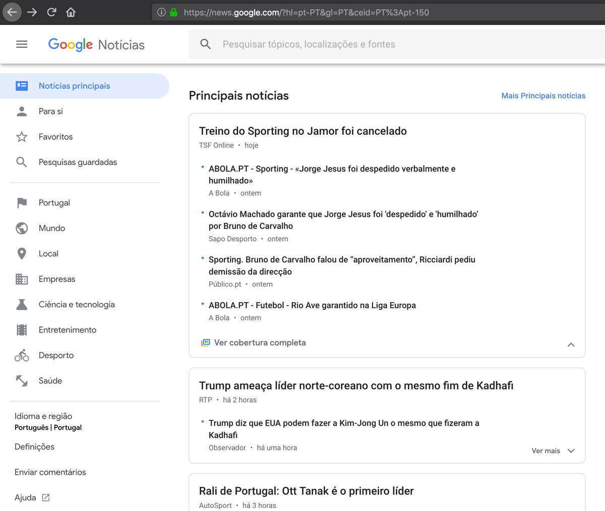Click the Sapo Desporto source label
Viewport: 605px width, 511px height.
click(232, 239)
